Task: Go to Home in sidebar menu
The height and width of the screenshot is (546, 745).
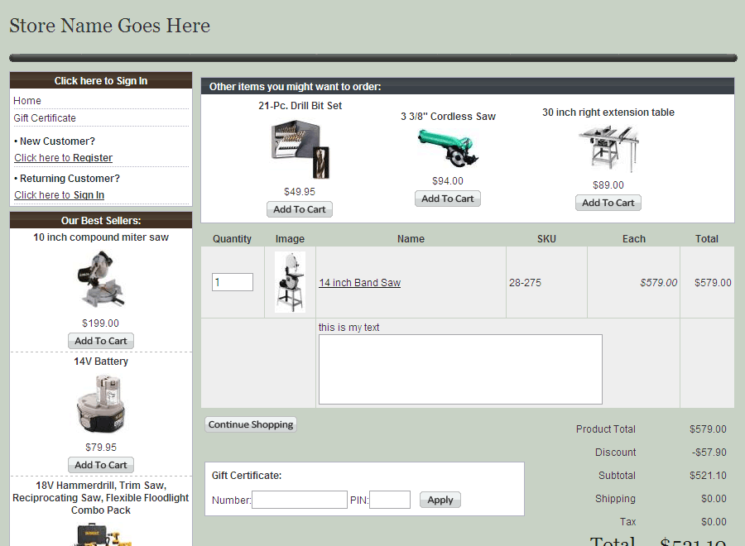Action: coord(27,101)
